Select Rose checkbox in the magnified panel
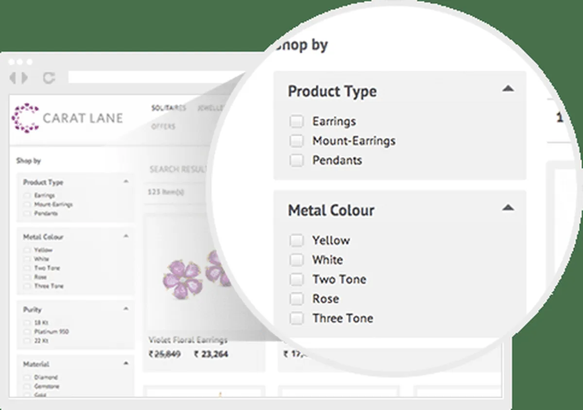The image size is (583, 410). [x=296, y=299]
